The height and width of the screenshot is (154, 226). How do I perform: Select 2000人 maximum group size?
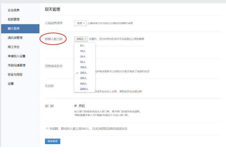pyautogui.click(x=84, y=89)
